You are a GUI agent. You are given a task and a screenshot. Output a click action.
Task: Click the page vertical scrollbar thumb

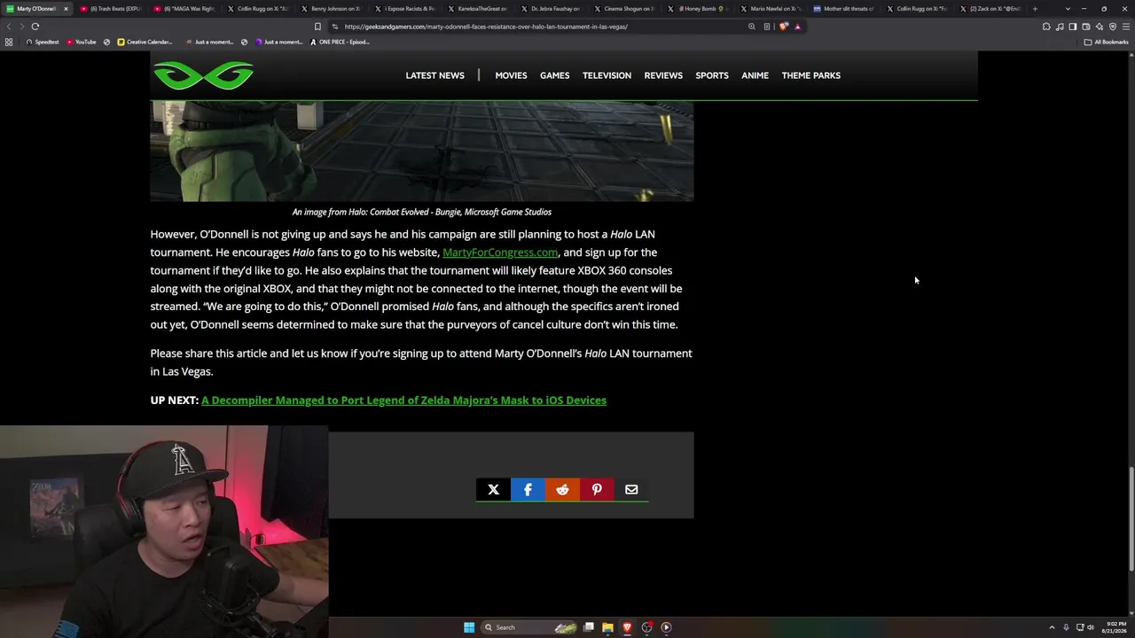pyautogui.click(x=1131, y=519)
